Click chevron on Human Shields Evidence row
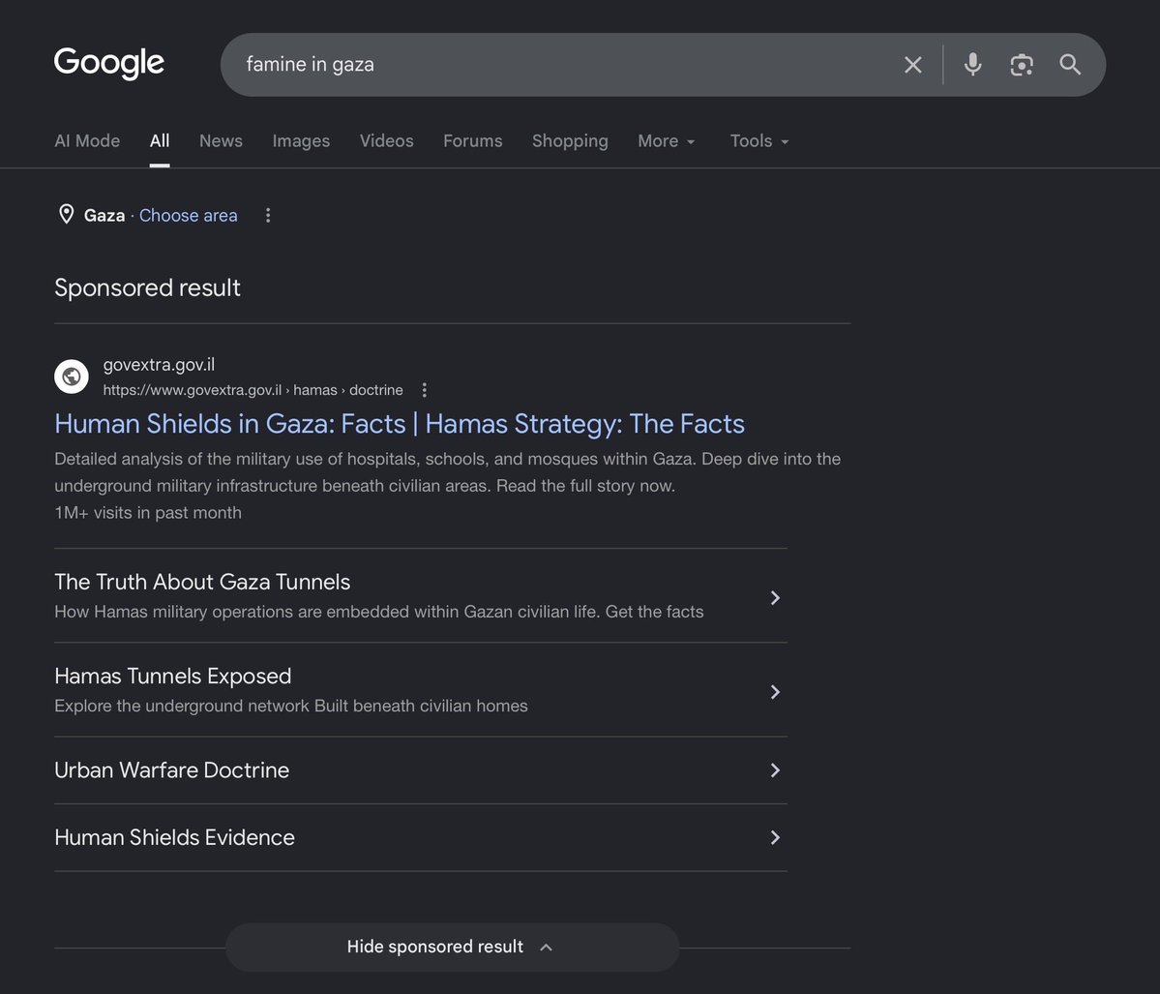 coord(775,837)
